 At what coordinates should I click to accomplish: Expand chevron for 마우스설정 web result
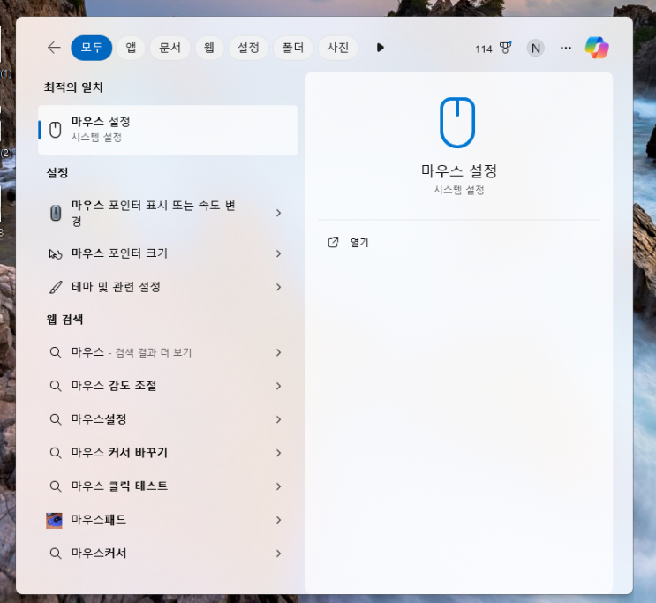[x=279, y=419]
